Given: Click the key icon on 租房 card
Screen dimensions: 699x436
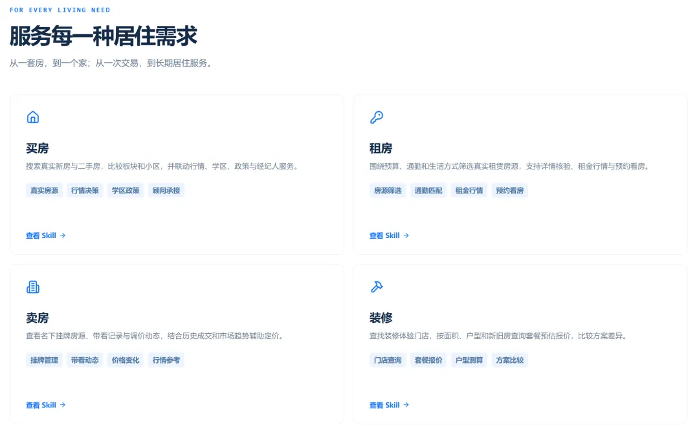Looking at the screenshot, I should [377, 117].
